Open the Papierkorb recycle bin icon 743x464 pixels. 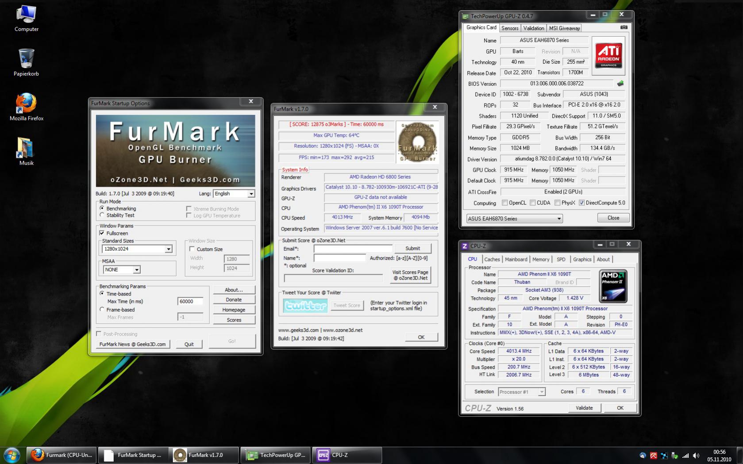point(26,62)
